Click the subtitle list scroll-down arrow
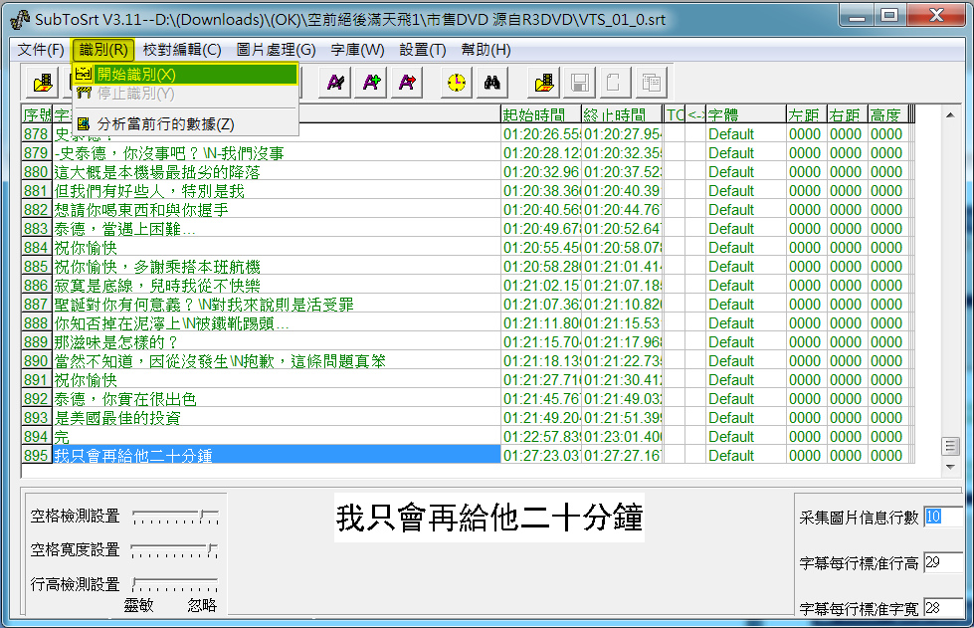Image resolution: width=974 pixels, height=628 pixels. tap(950, 467)
